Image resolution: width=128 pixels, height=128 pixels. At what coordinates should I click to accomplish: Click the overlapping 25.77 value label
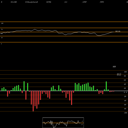coord(119,74)
